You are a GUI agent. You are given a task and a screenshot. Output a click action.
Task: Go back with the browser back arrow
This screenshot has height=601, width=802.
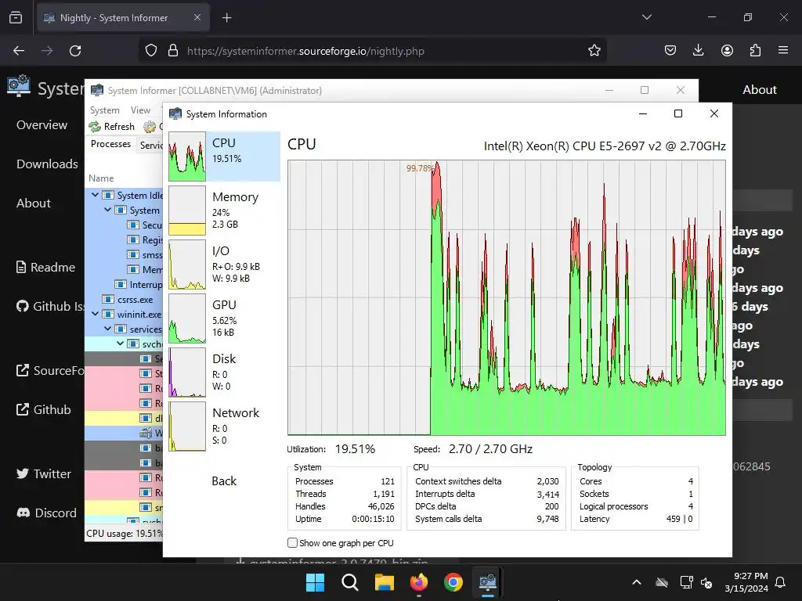click(19, 51)
